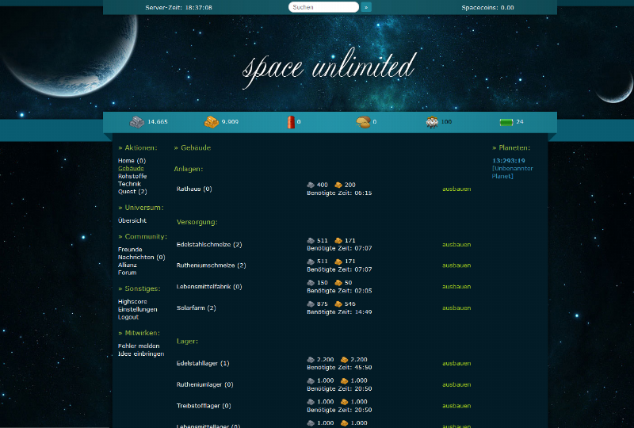
Task: Click ruthenium cost icon for Lebensmittelfabrik
Action: 338,283
